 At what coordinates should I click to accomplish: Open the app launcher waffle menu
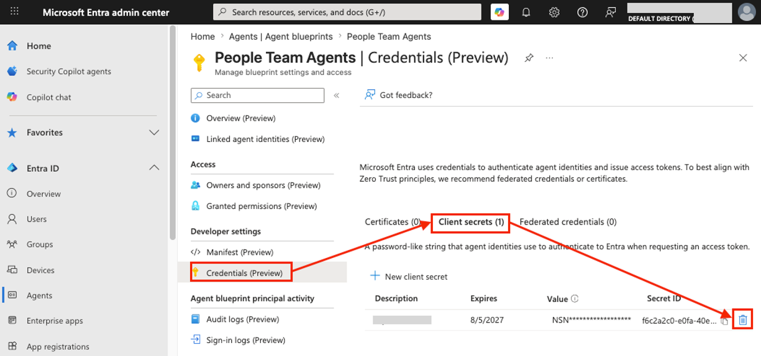point(15,12)
